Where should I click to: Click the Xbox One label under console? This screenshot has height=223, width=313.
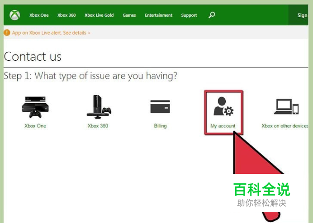pos(35,126)
